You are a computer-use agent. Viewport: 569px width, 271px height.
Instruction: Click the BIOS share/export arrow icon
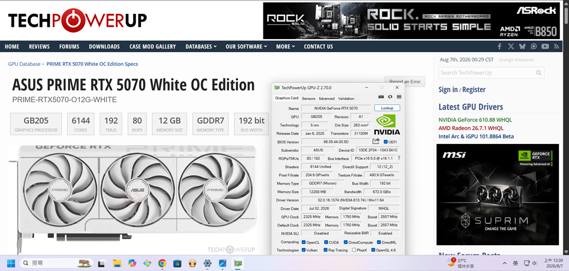coord(376,141)
